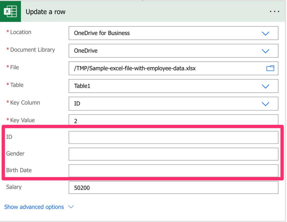Click the Salary field with value 50200
Screen dimensions: 287x222
click(173, 188)
